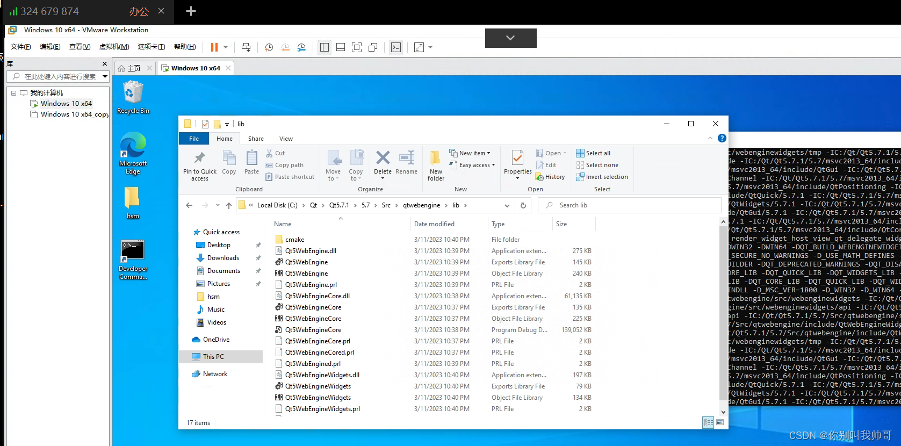The width and height of the screenshot is (901, 446).
Task: Collapse the 我的计算机 tree node
Action: (x=13, y=93)
